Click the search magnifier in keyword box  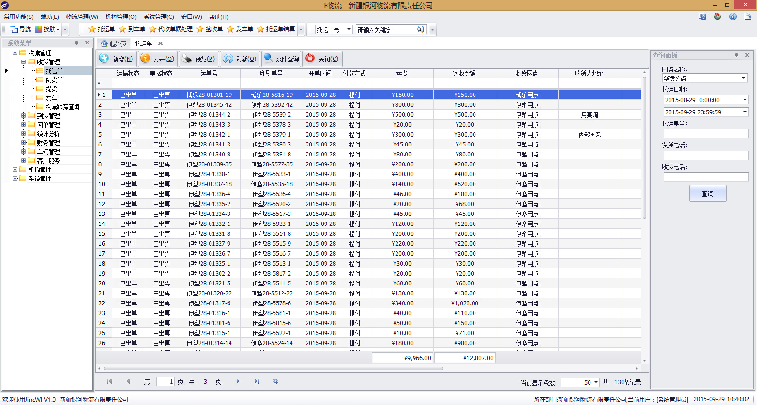[420, 29]
